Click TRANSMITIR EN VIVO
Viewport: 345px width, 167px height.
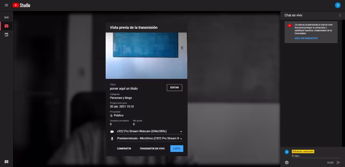click(152, 149)
